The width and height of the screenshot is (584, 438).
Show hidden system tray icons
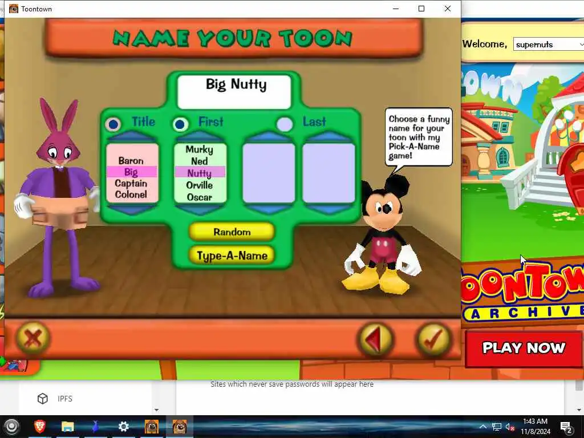(482, 427)
